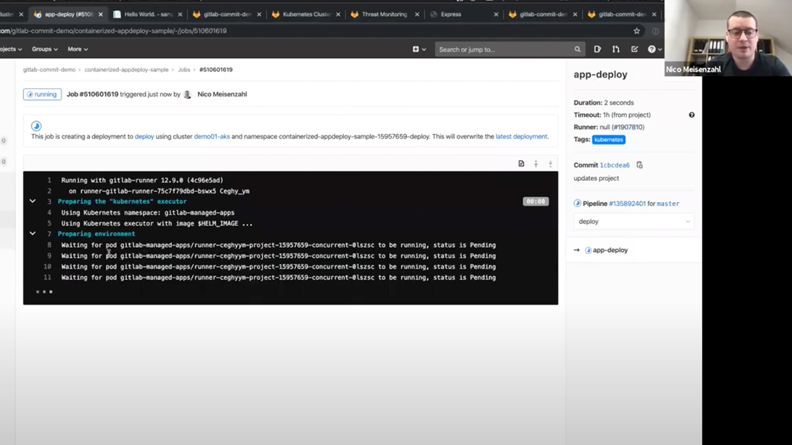Expand the Groups dropdown menu
The image size is (792, 445).
[x=45, y=49]
